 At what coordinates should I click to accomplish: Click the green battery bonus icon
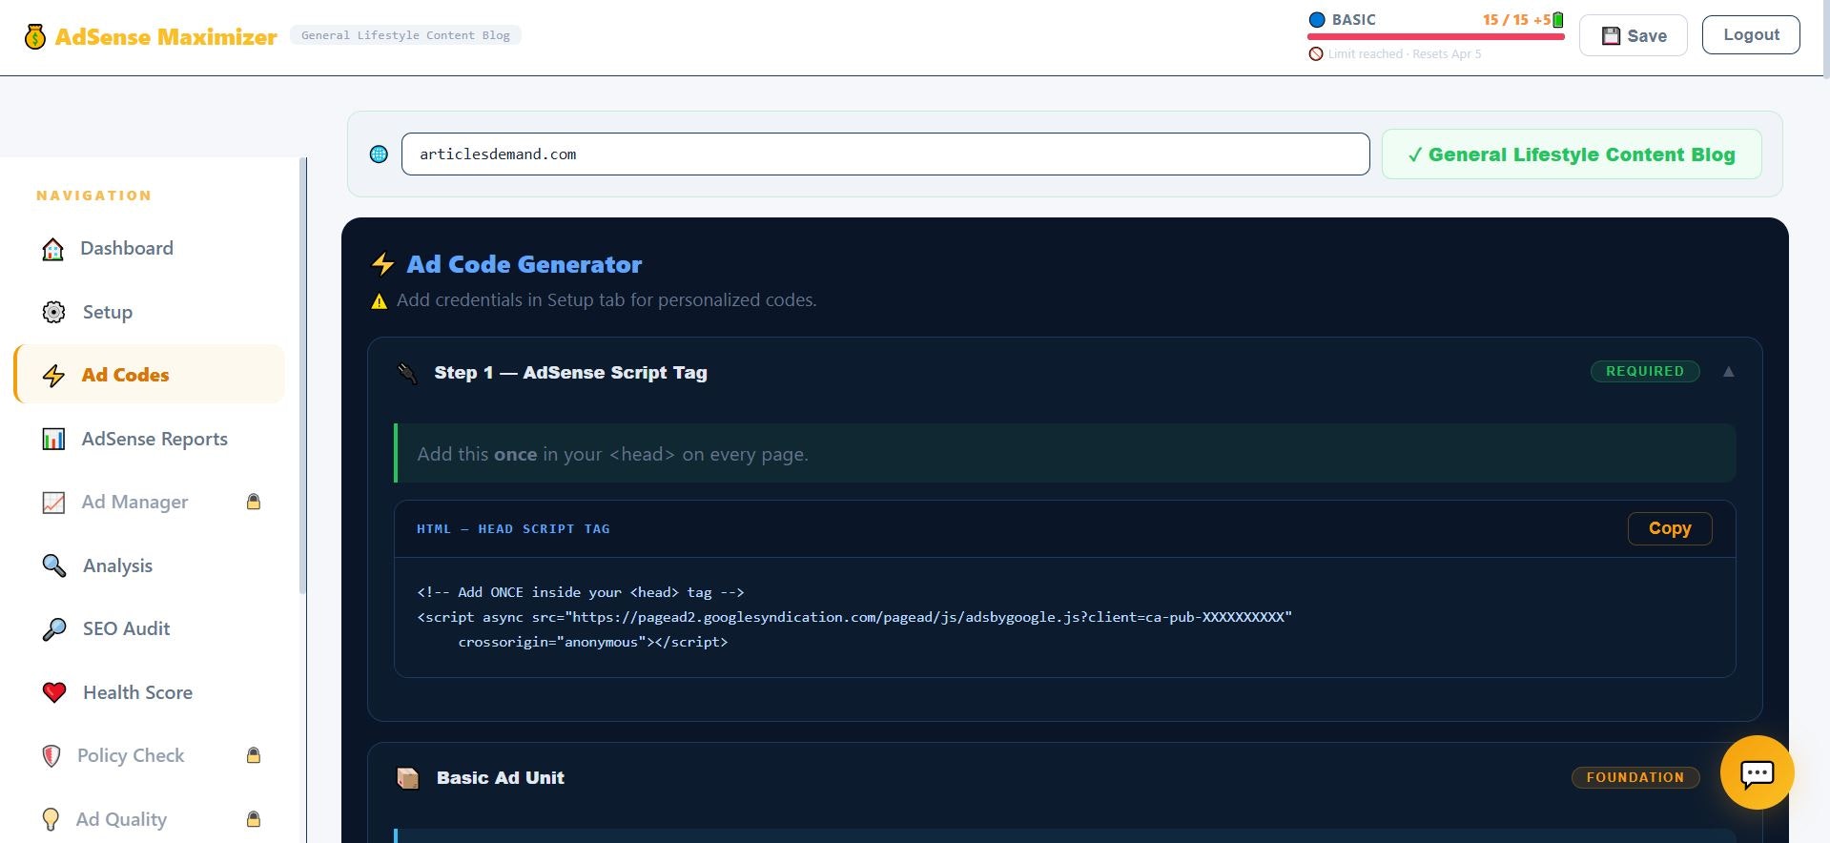click(1558, 20)
